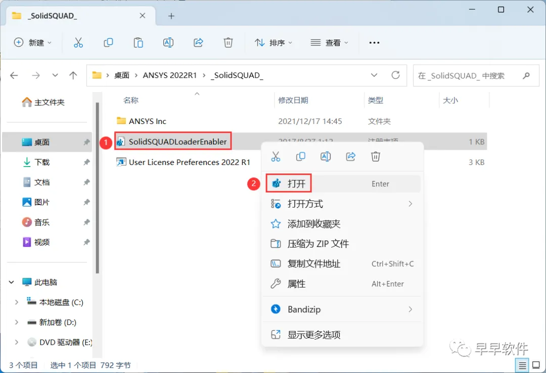
Task: Share using the context menu share icon
Action: tap(351, 156)
